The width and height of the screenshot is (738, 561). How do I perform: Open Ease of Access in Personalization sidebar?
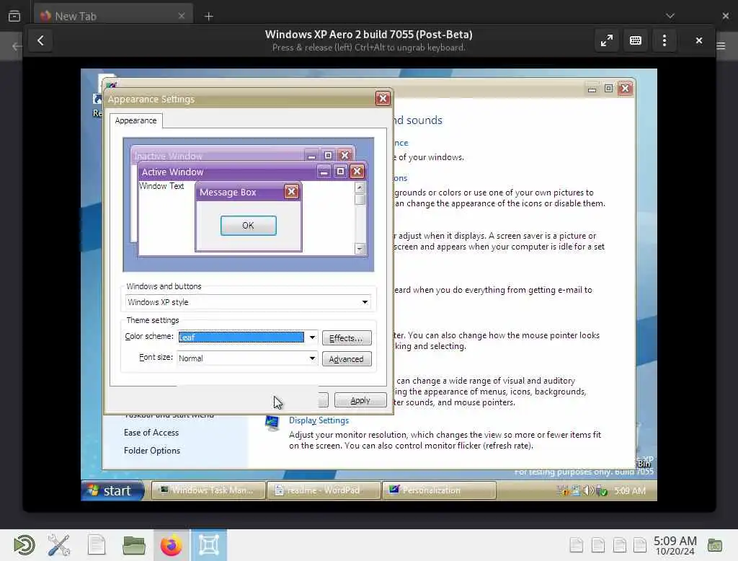click(151, 433)
